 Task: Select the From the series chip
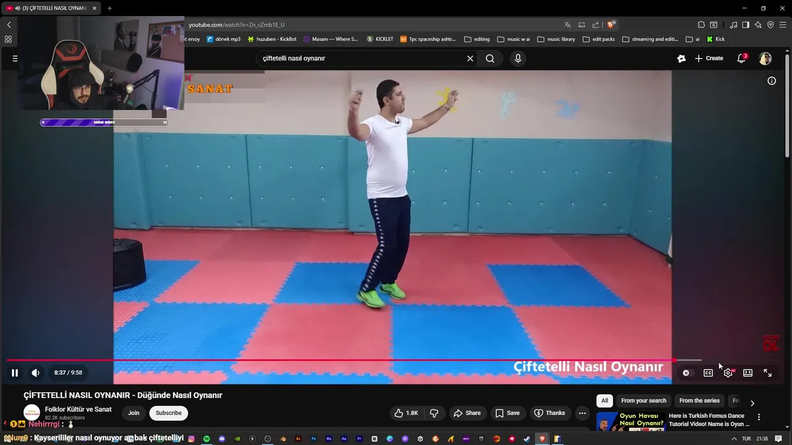[x=699, y=400]
